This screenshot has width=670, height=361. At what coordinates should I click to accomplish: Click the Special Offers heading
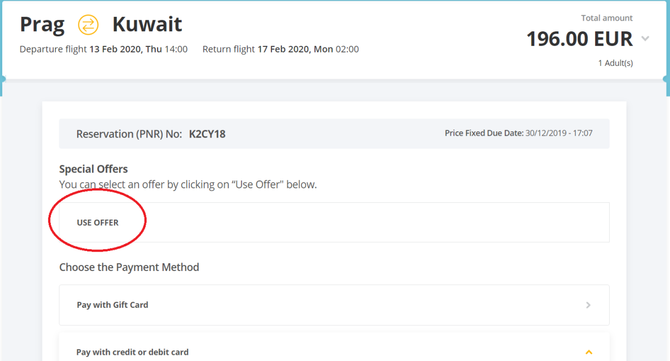tap(93, 169)
